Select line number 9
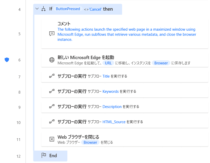Image resolution: width=210 pixels, height=163 pixels. click(20, 107)
